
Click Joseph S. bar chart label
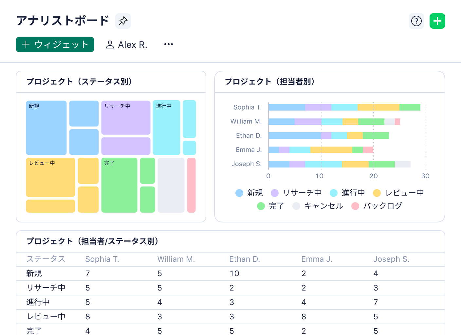pyautogui.click(x=247, y=164)
